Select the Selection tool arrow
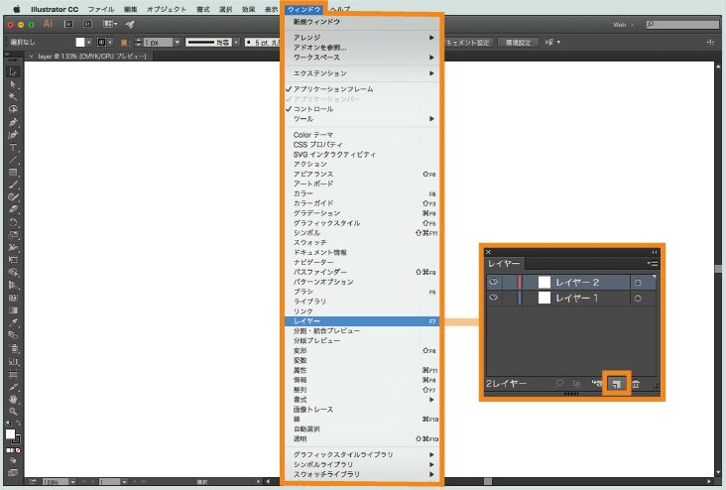Viewport: 726px width, 490px height. [13, 72]
